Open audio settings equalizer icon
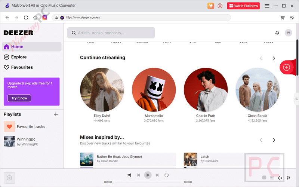The image size is (299, 187). tap(289, 178)
